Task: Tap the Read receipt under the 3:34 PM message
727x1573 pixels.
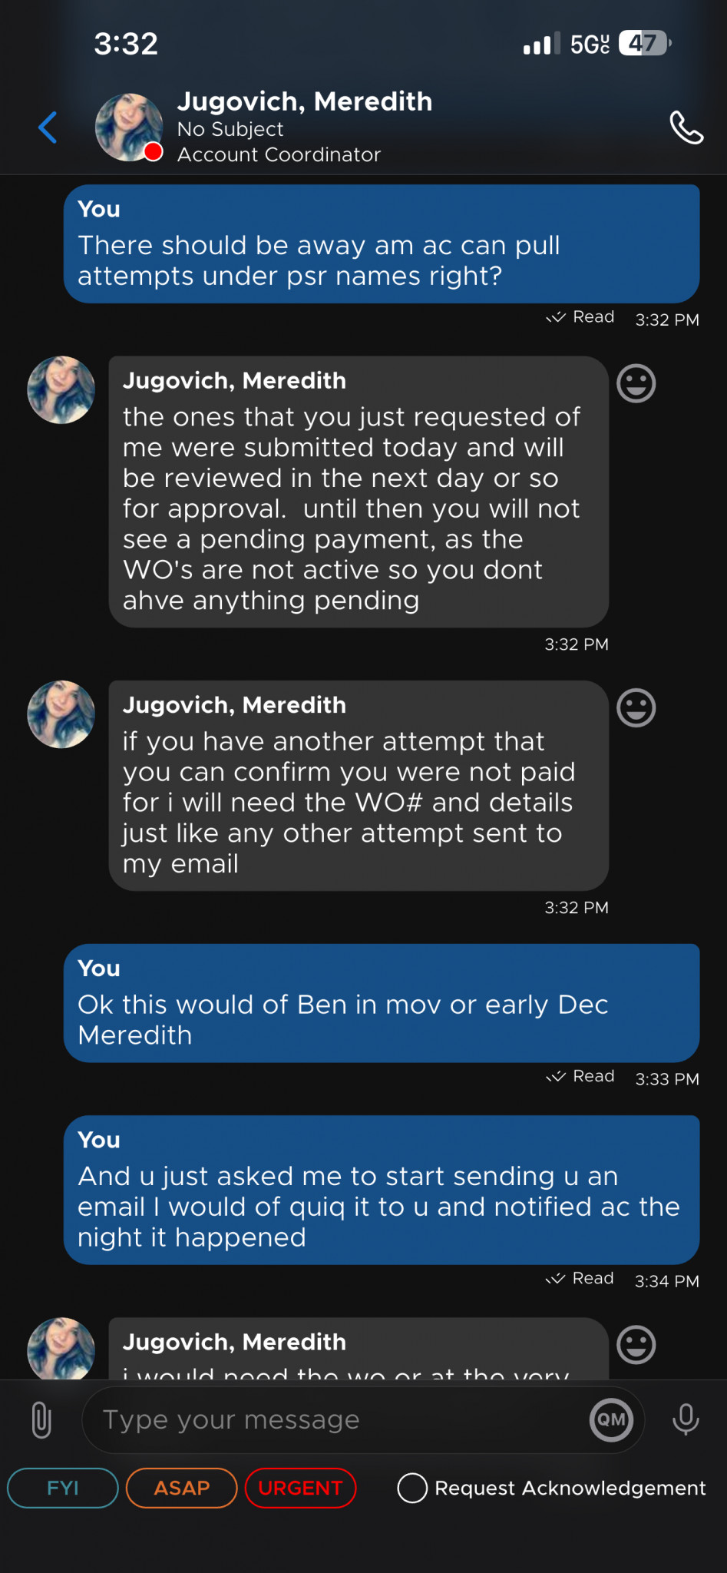Action: click(x=581, y=1279)
